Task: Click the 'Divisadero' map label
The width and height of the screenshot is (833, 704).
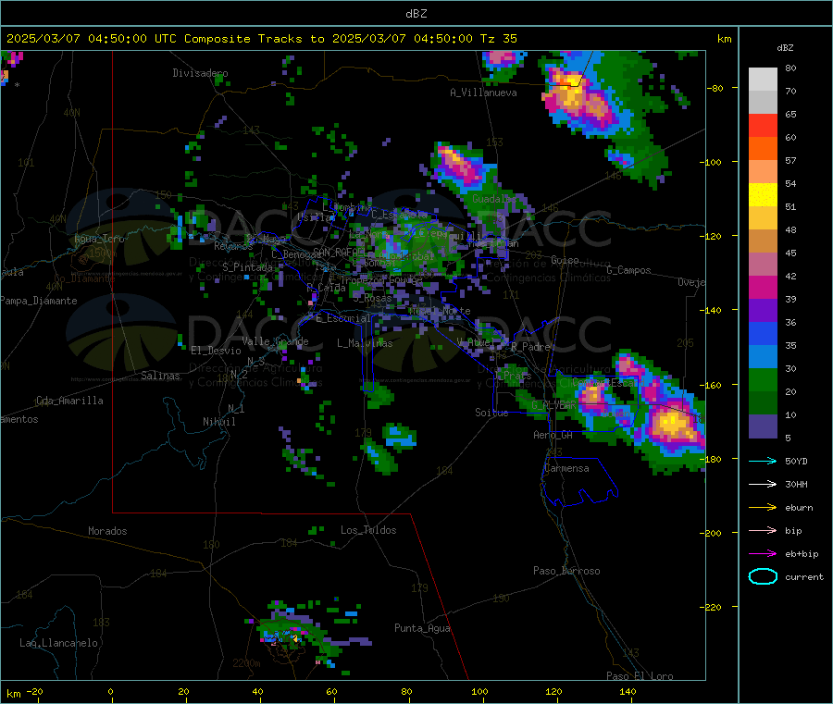Action: [200, 73]
